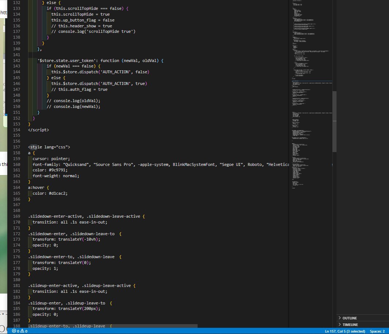
Task: Select line number 169 in the gutter
Action: click(17, 216)
